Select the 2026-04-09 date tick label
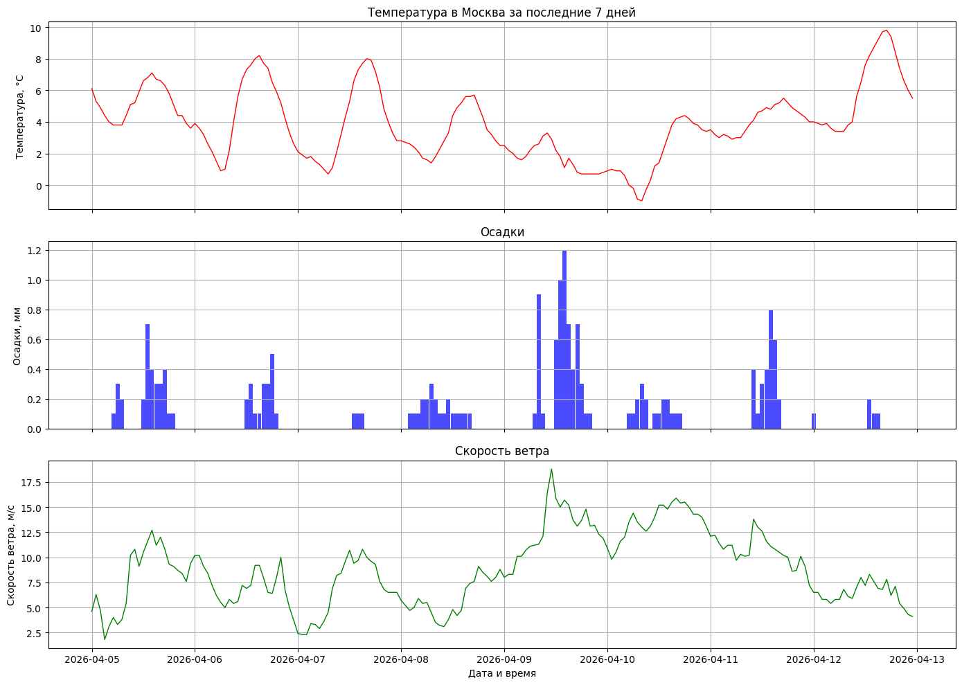The height and width of the screenshot is (685, 962). tap(504, 659)
